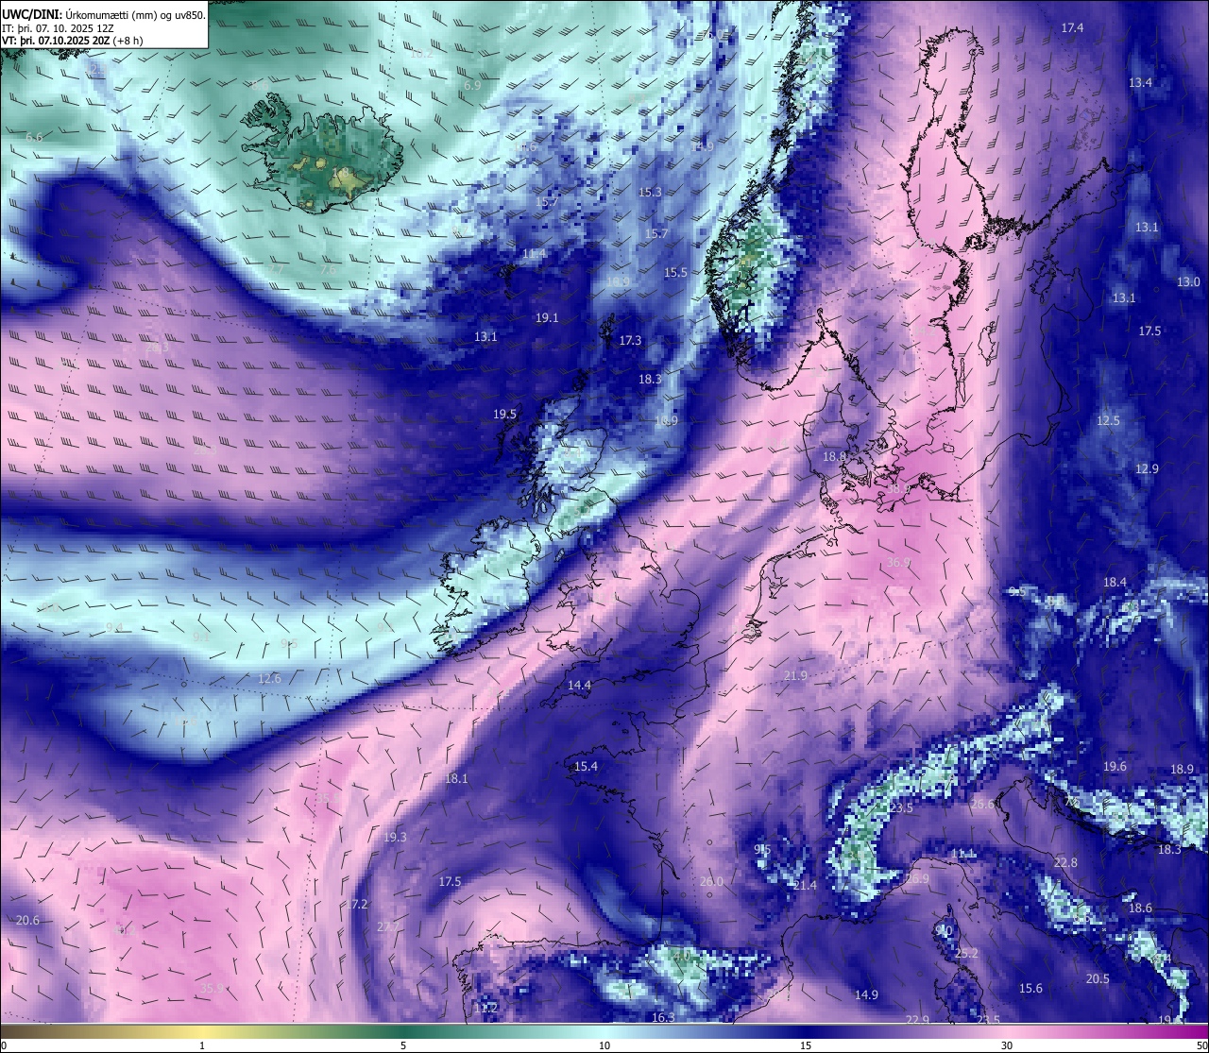The width and height of the screenshot is (1209, 1053).
Task: Click the map value "21.9"
Action: [x=796, y=676]
